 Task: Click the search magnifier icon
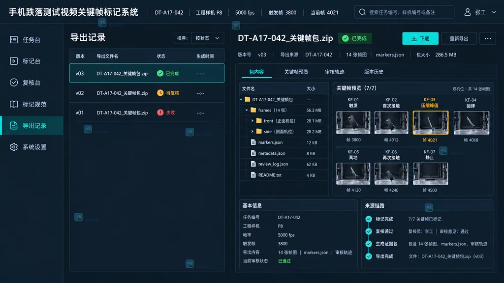point(362,12)
